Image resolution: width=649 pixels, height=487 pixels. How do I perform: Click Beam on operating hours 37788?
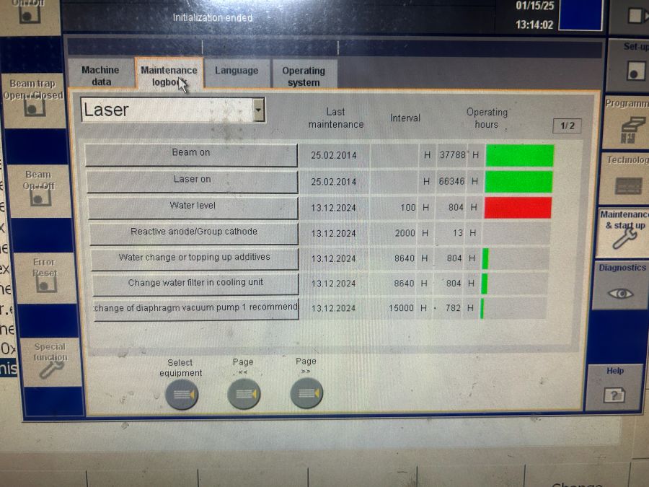(453, 155)
